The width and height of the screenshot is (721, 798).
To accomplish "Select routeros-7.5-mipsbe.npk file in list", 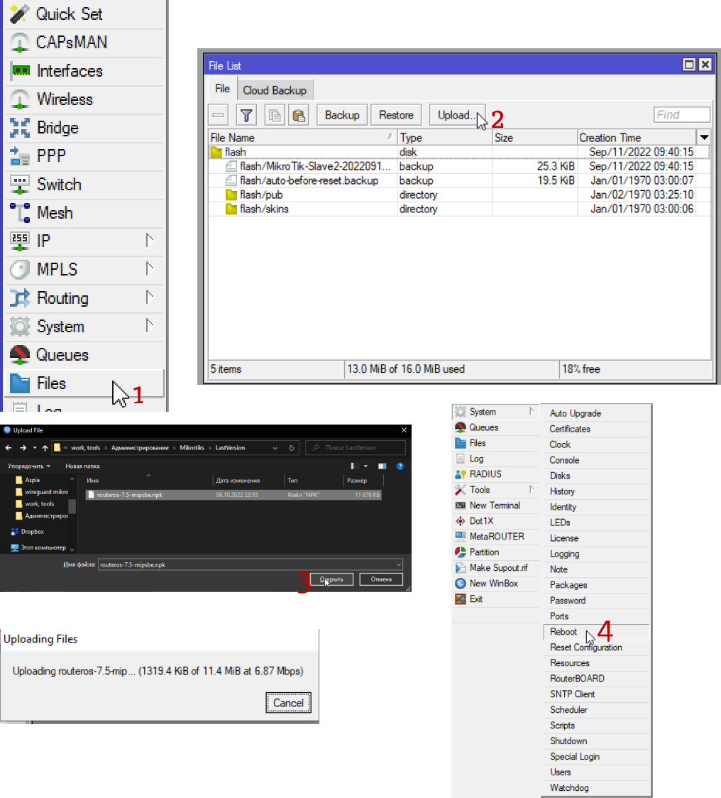I will point(233,495).
